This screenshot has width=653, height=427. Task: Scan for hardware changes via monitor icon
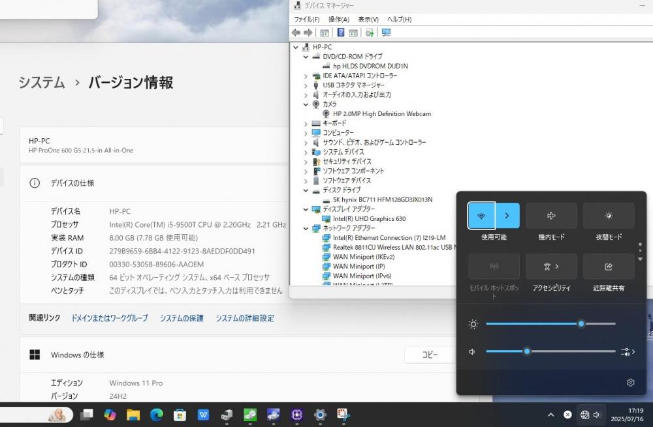386,33
